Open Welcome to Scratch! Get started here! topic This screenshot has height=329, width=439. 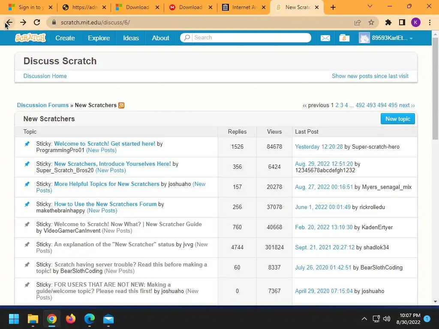click(105, 144)
